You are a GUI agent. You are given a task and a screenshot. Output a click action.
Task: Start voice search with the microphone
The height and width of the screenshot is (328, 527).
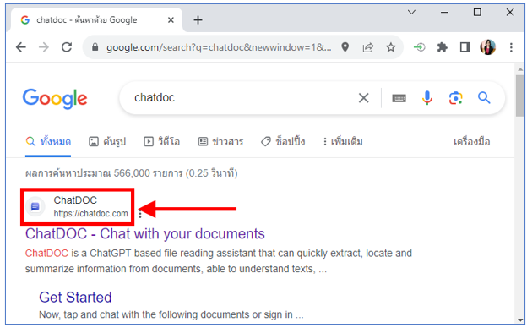tap(427, 98)
